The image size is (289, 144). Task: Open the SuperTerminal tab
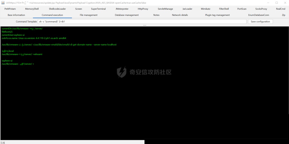[x=98, y=9]
